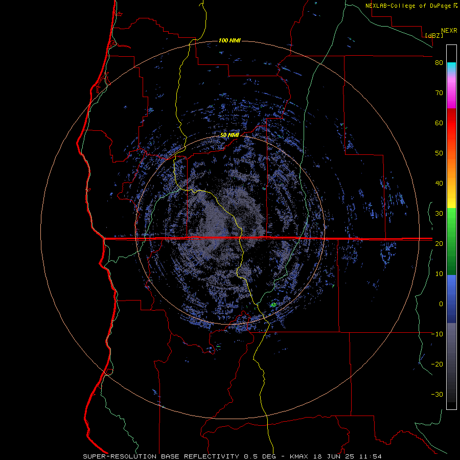460x460 pixels.
Task: Click the NEXLAB-College of DuPage watermark text
Action: click(411, 6)
